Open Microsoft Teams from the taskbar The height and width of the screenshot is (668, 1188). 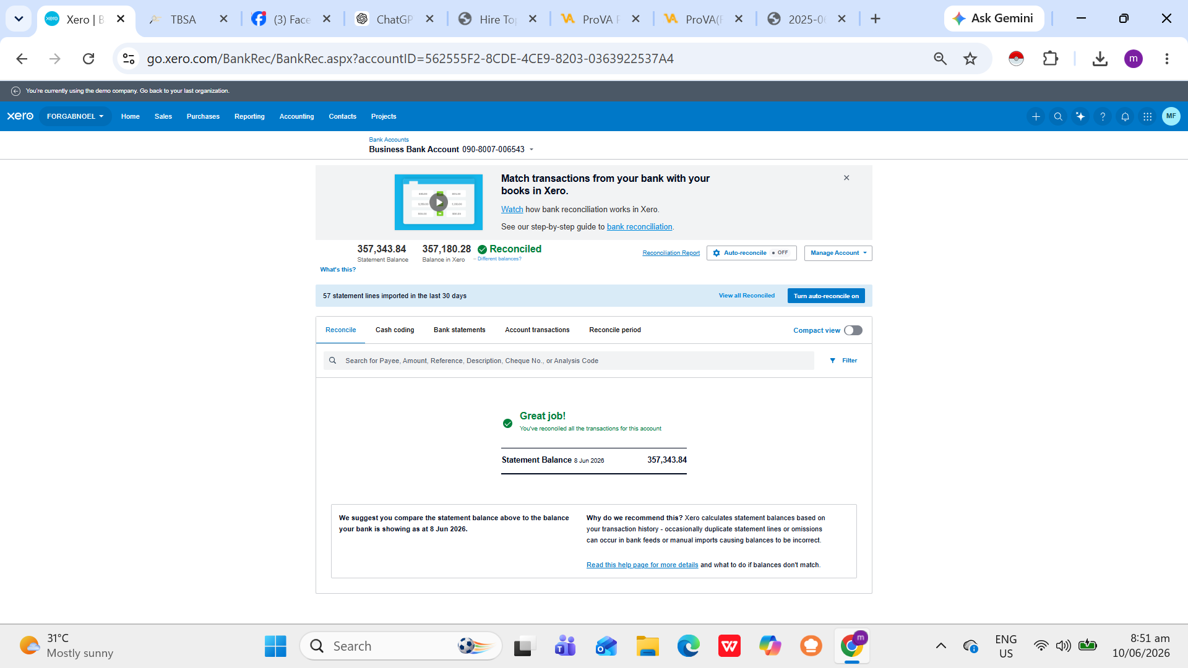(x=565, y=646)
